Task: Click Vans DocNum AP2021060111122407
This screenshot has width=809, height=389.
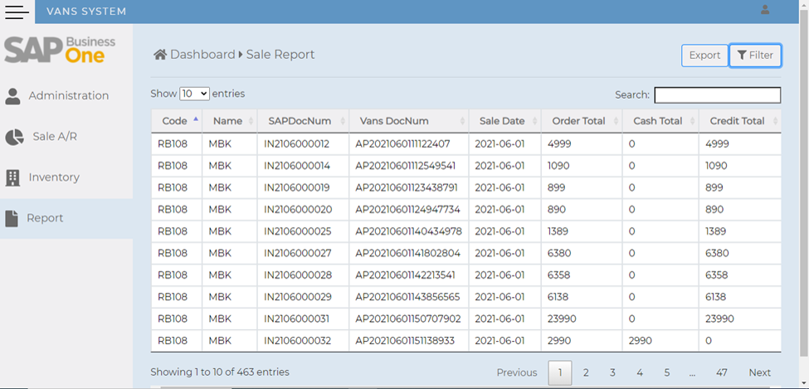Action: (x=403, y=144)
